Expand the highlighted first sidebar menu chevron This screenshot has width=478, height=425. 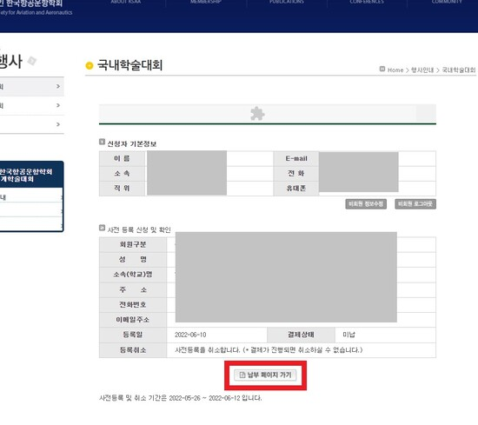(x=58, y=87)
